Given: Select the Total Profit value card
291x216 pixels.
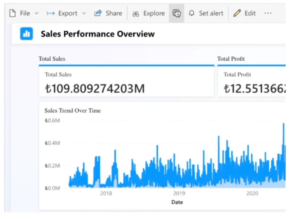Looking at the screenshot, I should (251, 82).
